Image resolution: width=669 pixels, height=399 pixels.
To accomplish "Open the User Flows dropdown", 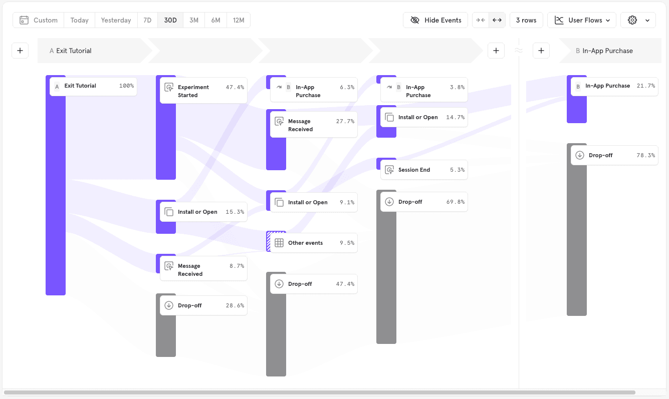I will (581, 20).
